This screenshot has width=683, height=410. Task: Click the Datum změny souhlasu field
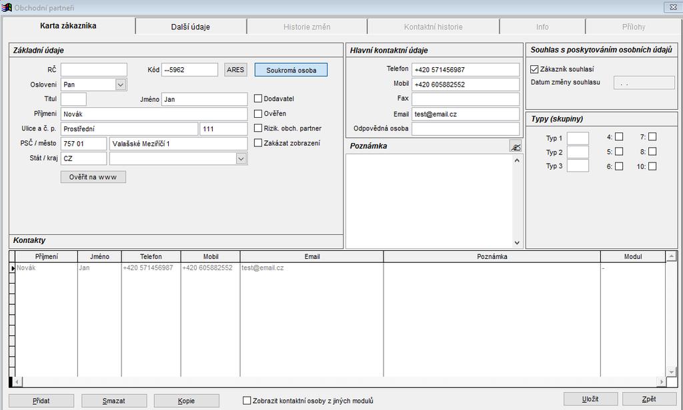[644, 83]
